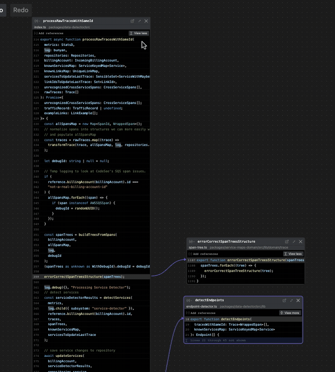Click 'repositories: Repositories,' line
335x372 pixels.
[91, 56]
